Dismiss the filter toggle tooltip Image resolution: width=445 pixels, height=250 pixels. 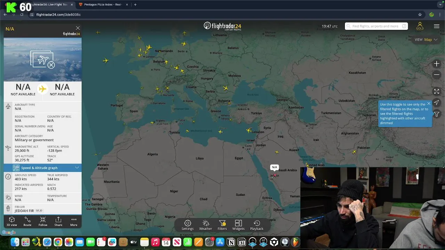[x=429, y=103]
